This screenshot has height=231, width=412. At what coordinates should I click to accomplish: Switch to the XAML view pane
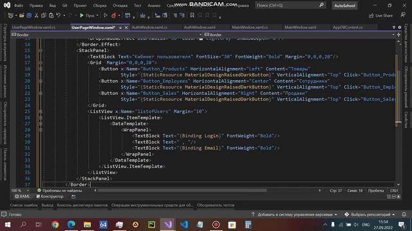pos(23,196)
